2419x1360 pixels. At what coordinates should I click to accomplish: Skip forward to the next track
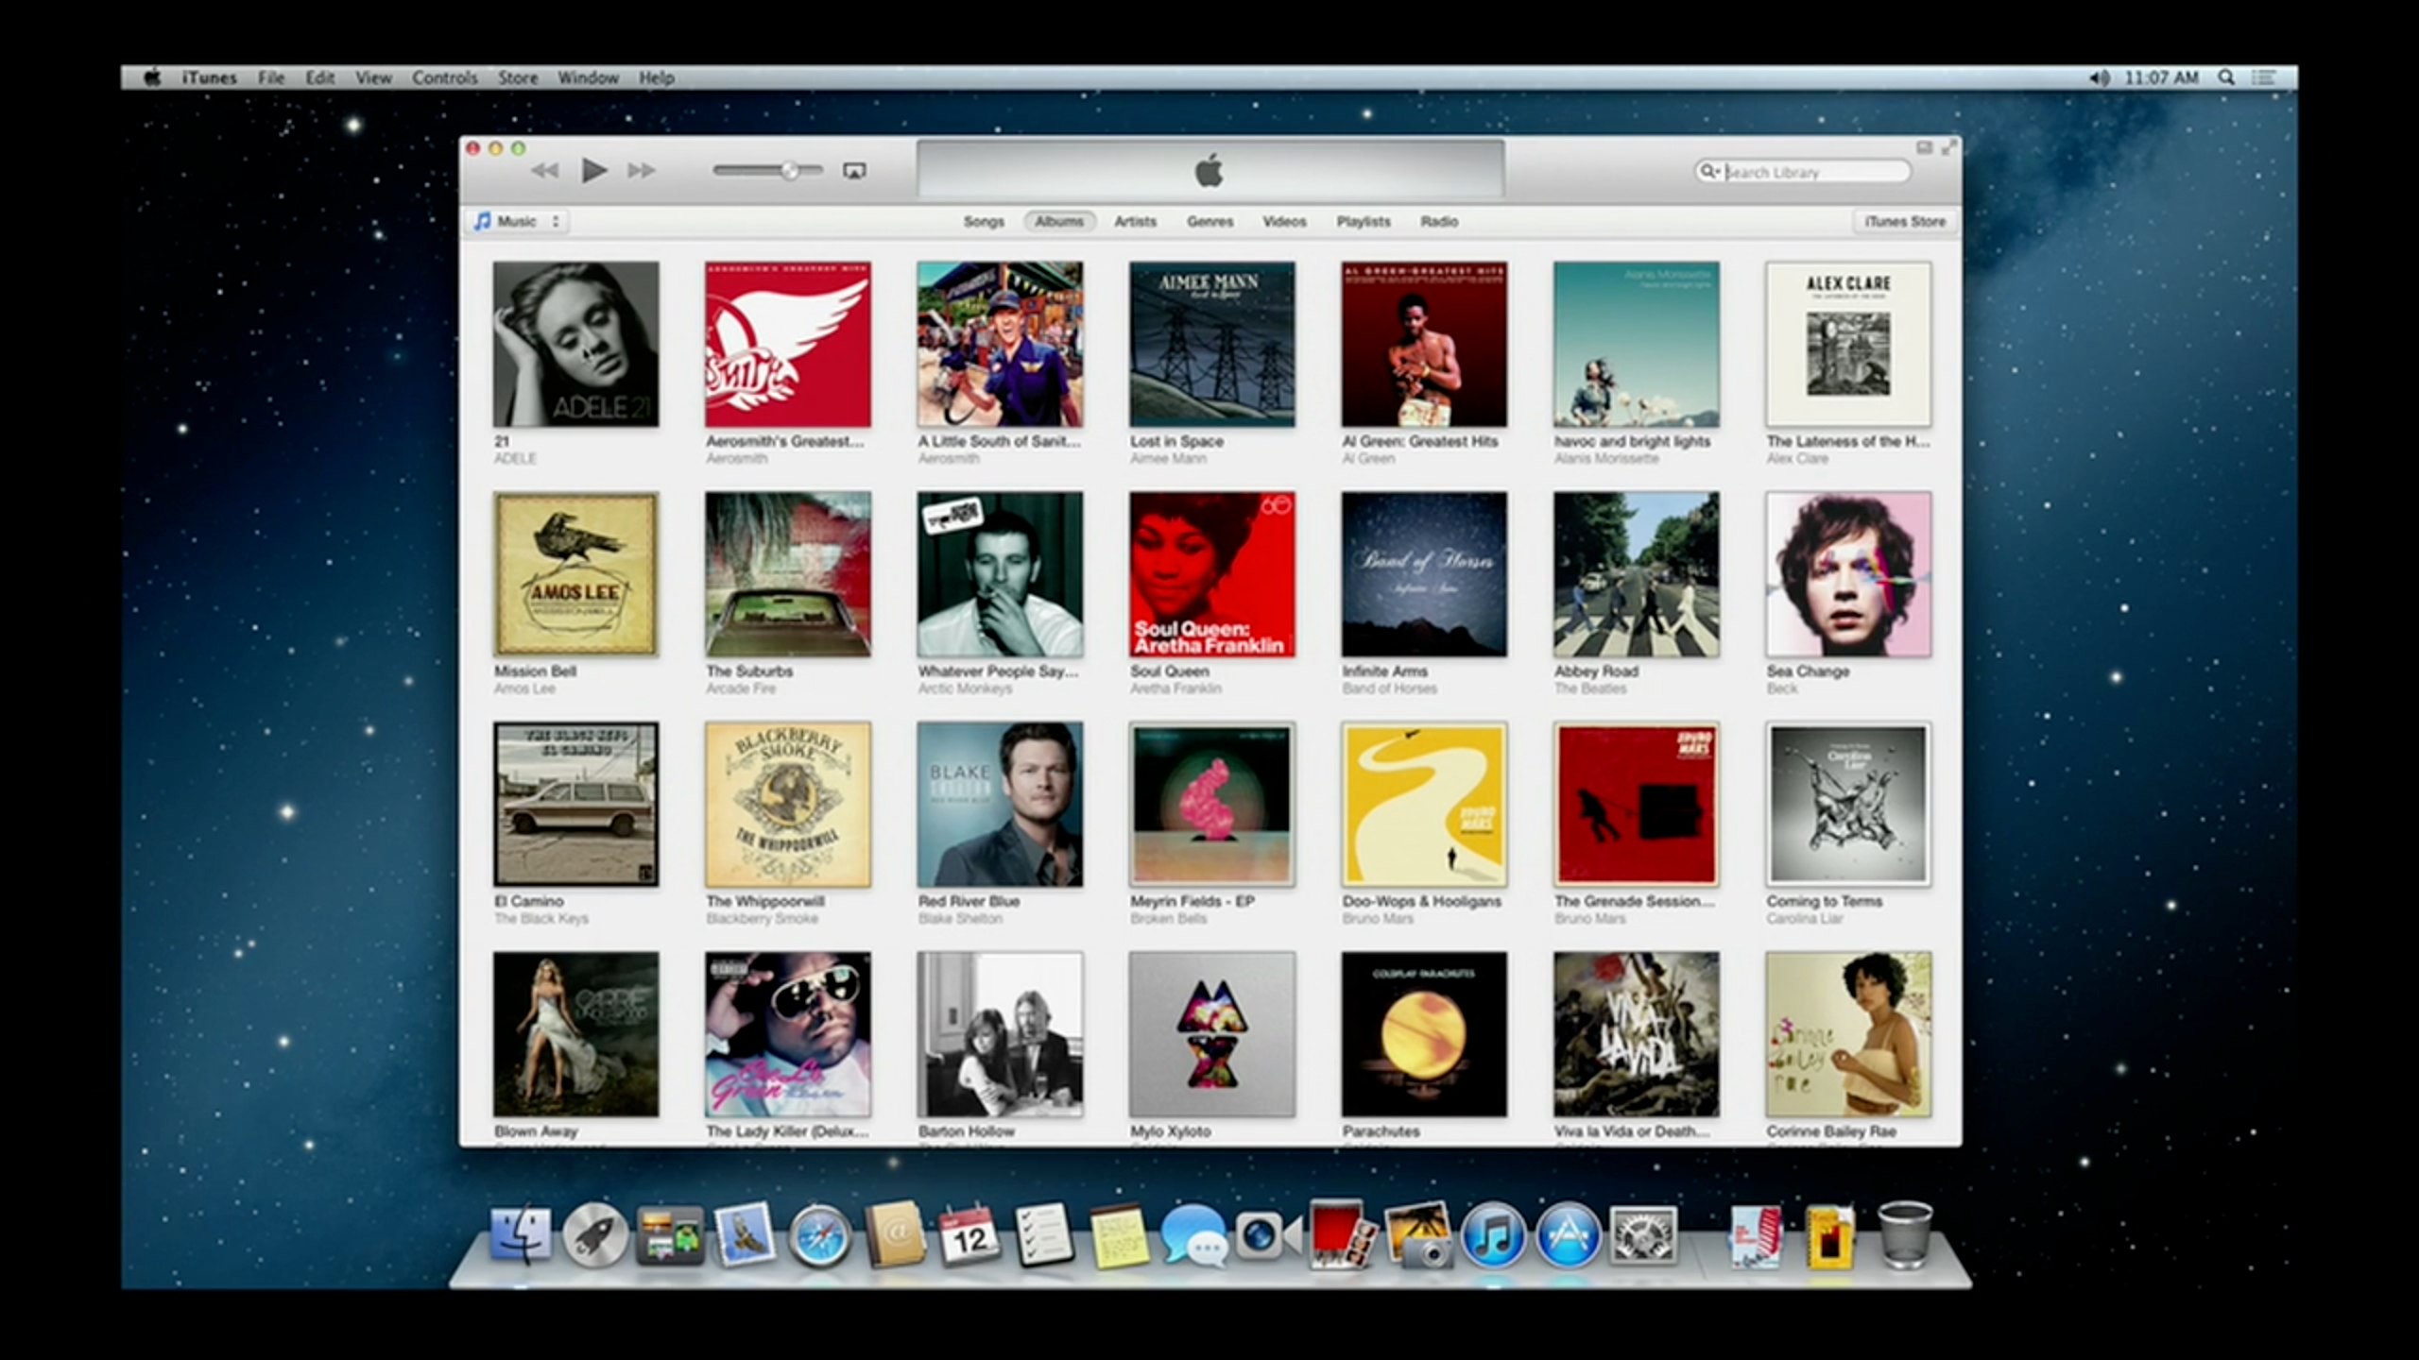click(642, 171)
